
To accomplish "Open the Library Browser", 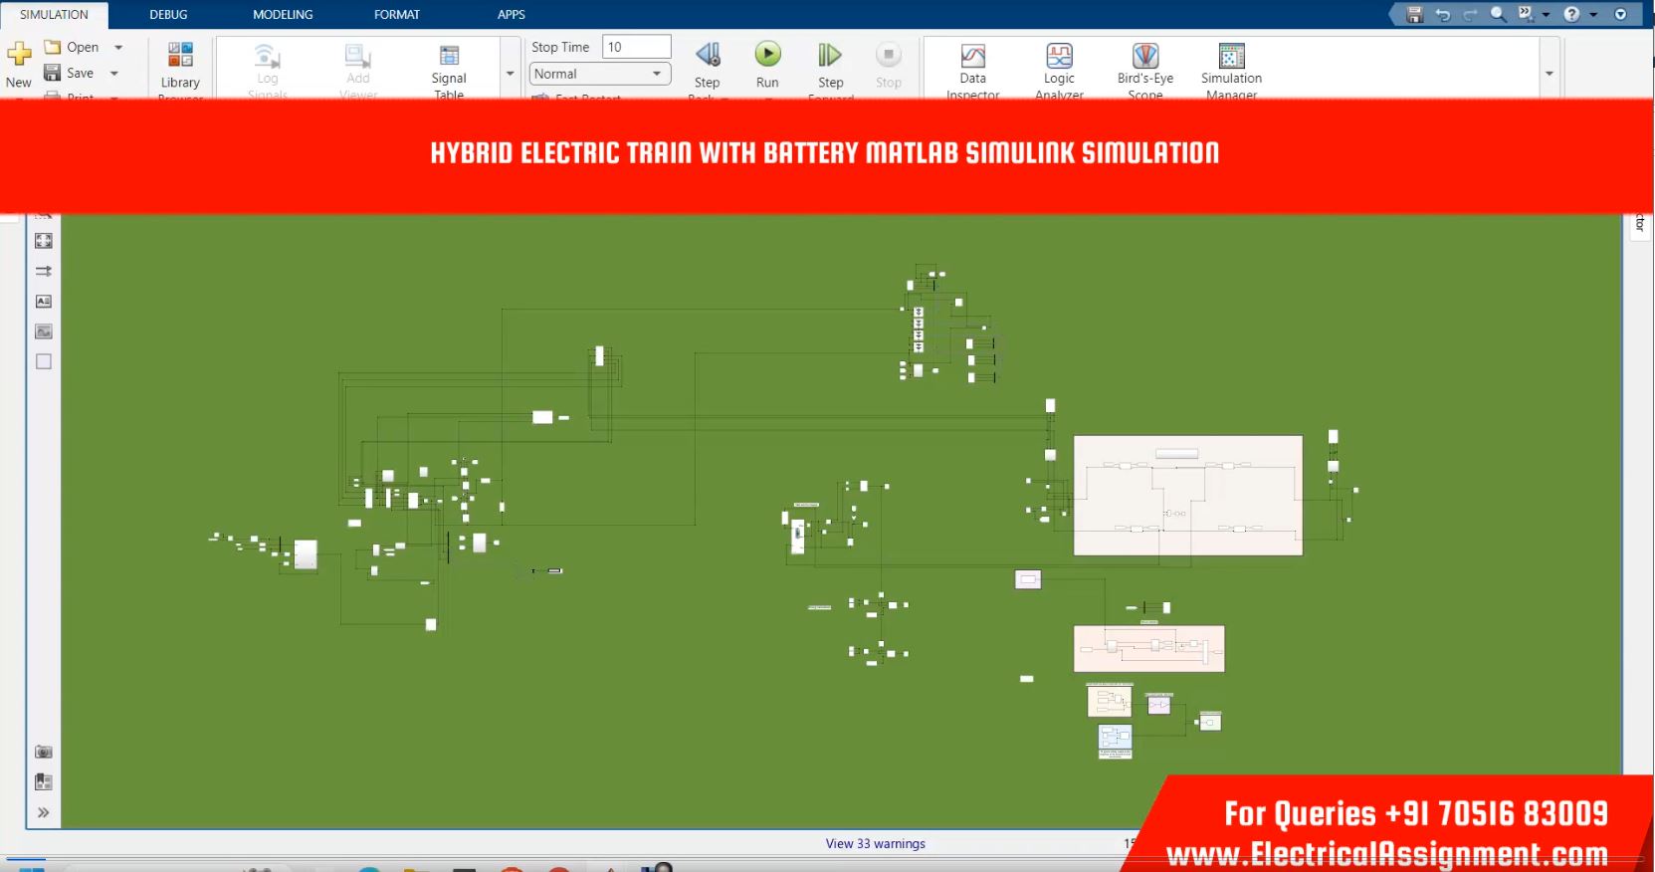I will [180, 58].
